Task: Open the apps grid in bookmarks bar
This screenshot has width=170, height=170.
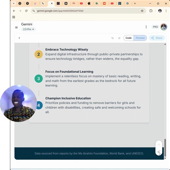Action: point(14,17)
